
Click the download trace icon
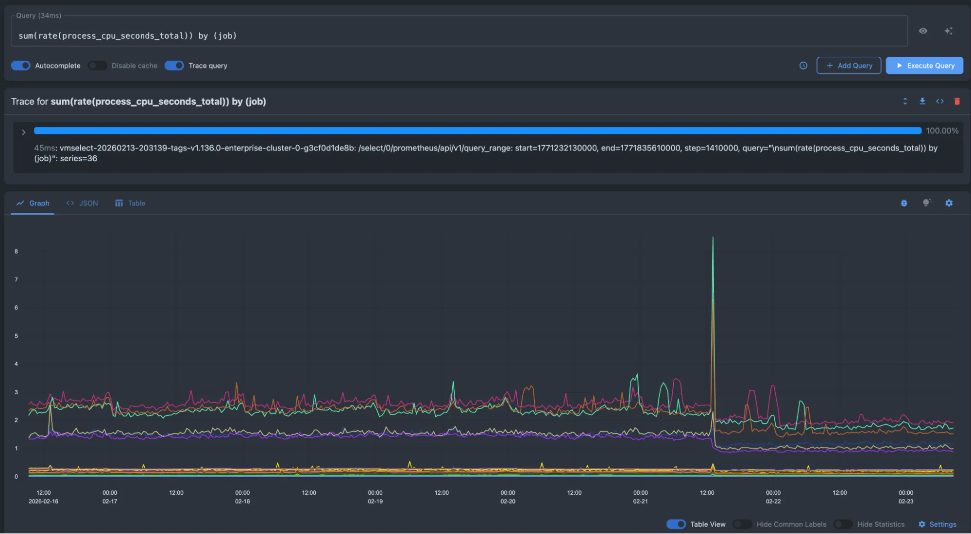pos(922,101)
